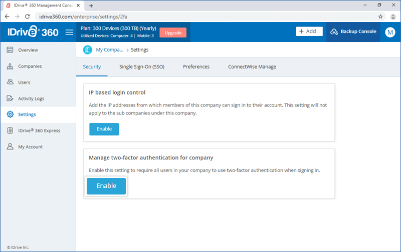Switch to the Preferences tab

[196, 67]
